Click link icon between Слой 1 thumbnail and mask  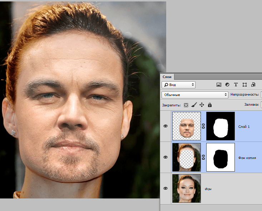(203, 126)
